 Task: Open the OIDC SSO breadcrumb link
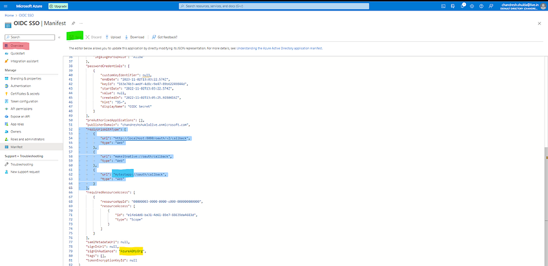click(x=26, y=16)
